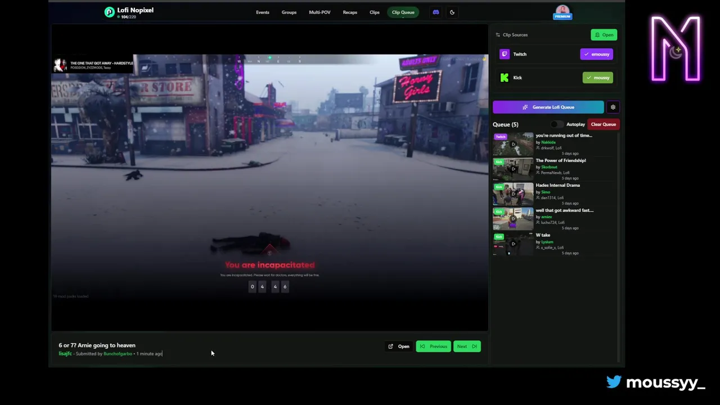Play thumbnail for W take clip
This screenshot has height=405, width=720.
coord(513,244)
